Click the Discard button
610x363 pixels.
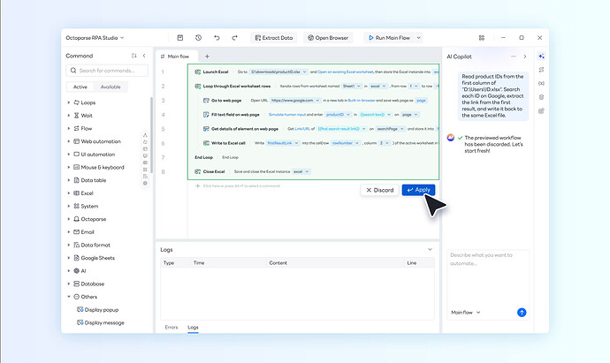click(x=379, y=190)
